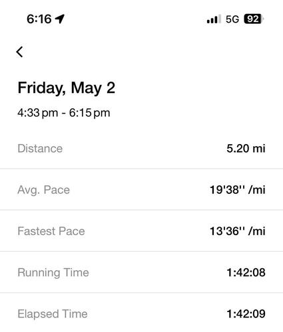The height and width of the screenshot is (332, 283).
Task: Select the Fastest Pace row label
Action: [x=51, y=231]
